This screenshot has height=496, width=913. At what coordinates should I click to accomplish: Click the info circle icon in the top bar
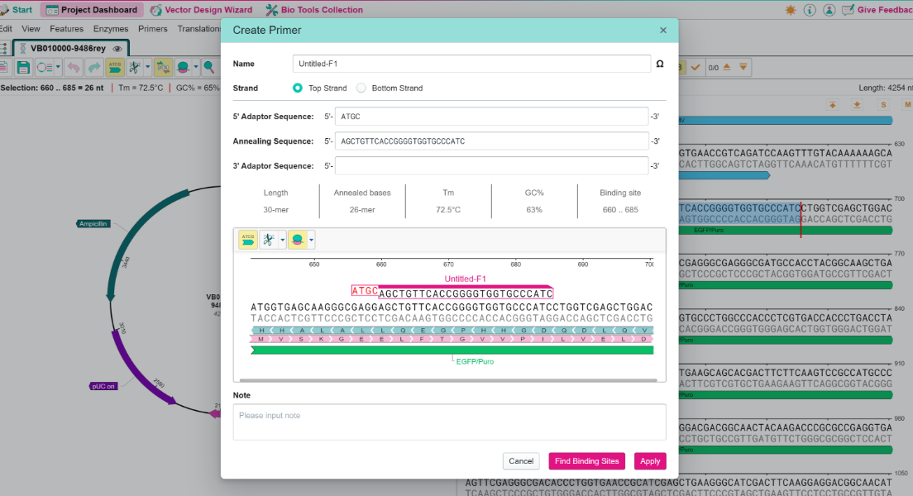coord(810,10)
